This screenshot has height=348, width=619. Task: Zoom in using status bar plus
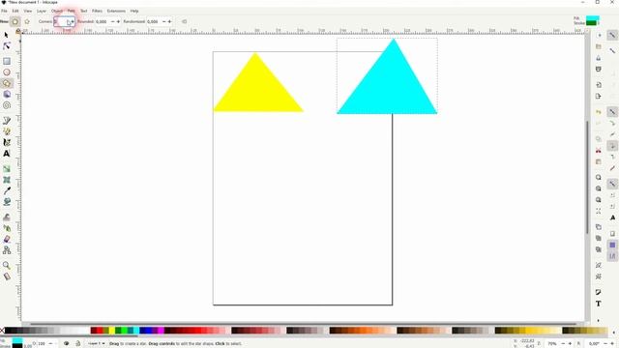tap(570, 344)
